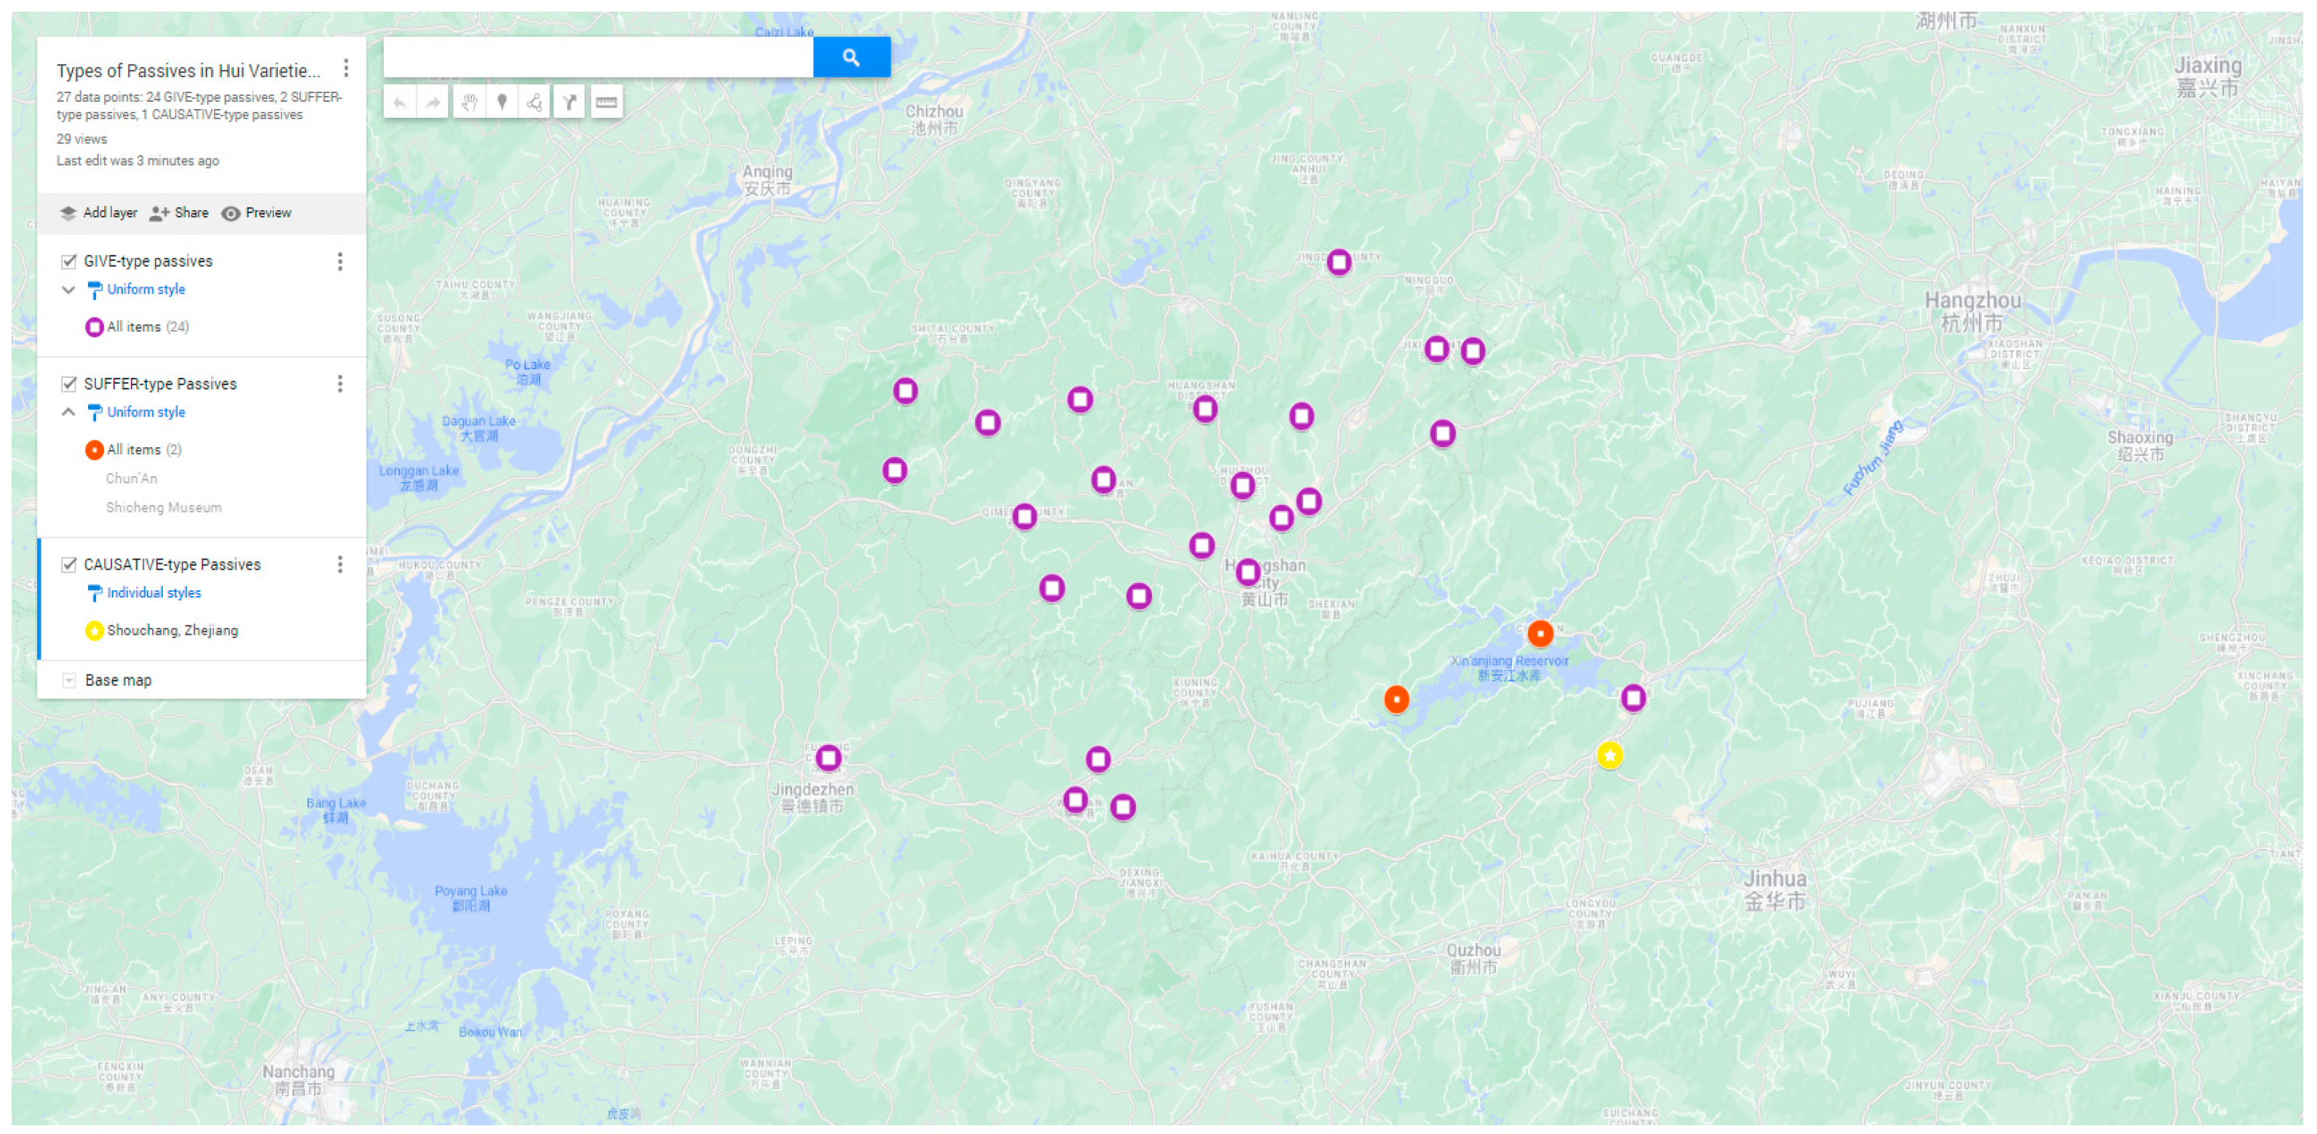The width and height of the screenshot is (2317, 1134).
Task: Select the Add marker tool
Action: [503, 102]
